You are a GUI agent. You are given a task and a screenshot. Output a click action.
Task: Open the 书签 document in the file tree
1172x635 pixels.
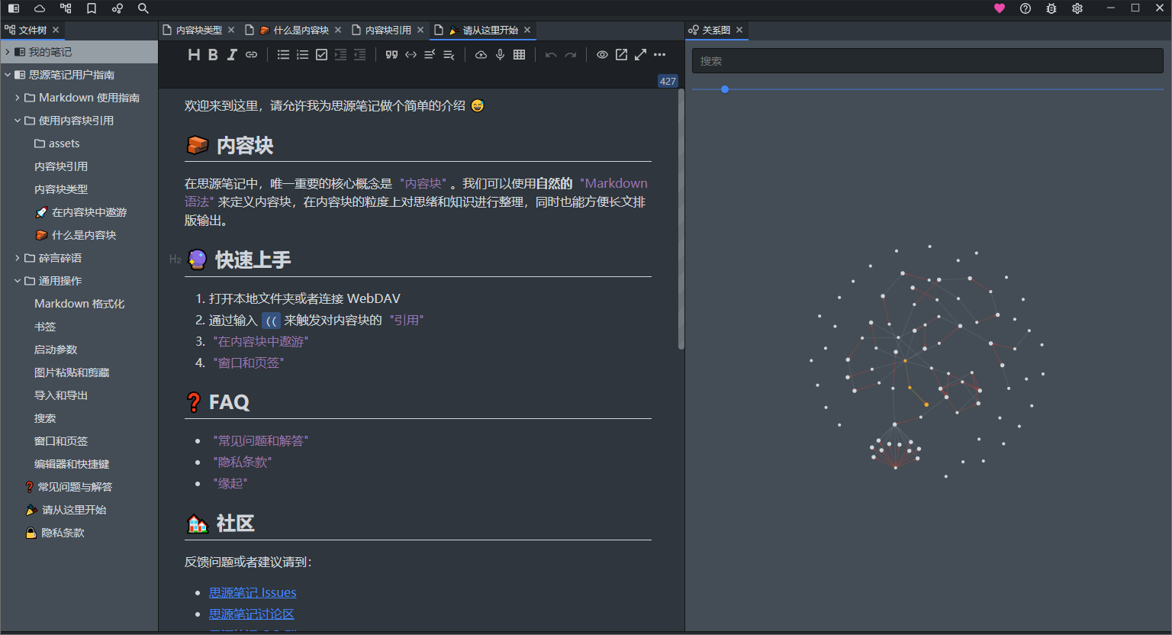[45, 327]
